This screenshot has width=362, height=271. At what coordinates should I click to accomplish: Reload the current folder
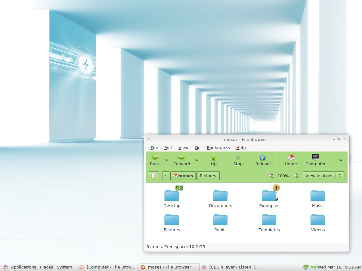point(262,160)
